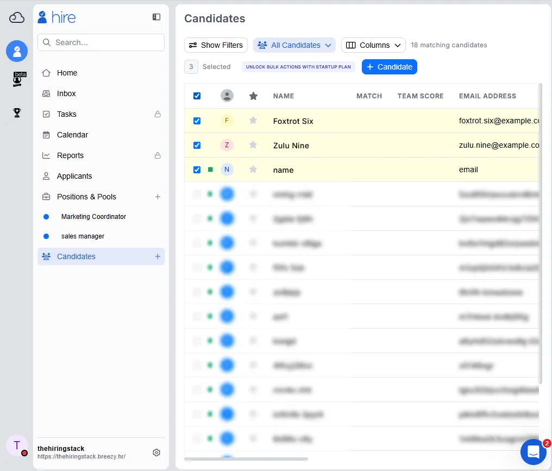This screenshot has height=471, width=552.
Task: Add a new position with plus icon
Action: 158,197
